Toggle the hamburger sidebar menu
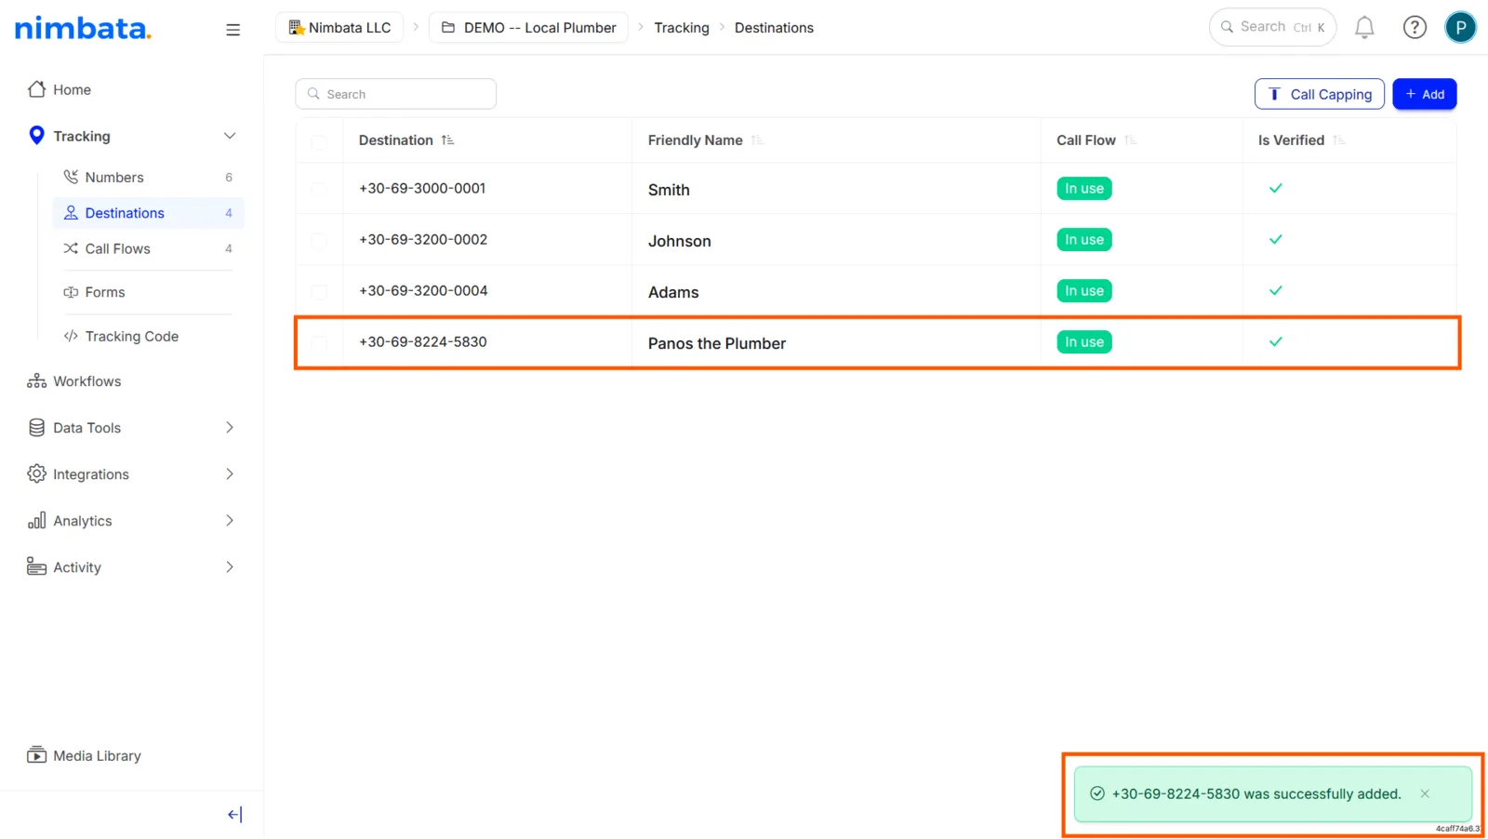 [x=232, y=30]
